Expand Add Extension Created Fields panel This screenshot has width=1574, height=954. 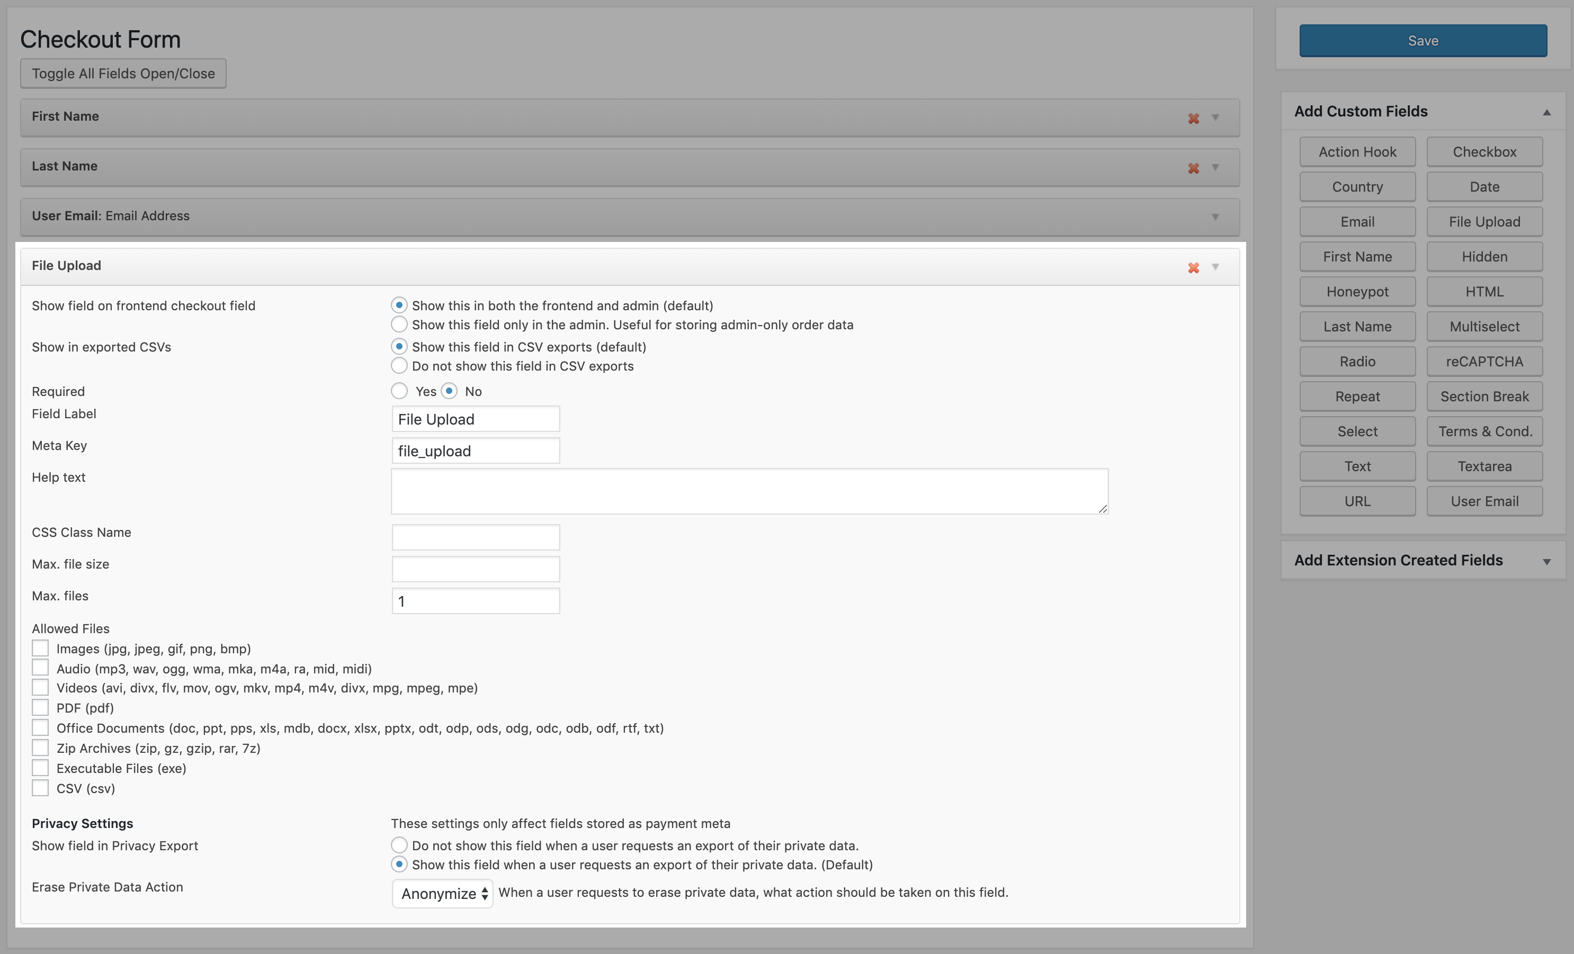coord(1546,561)
